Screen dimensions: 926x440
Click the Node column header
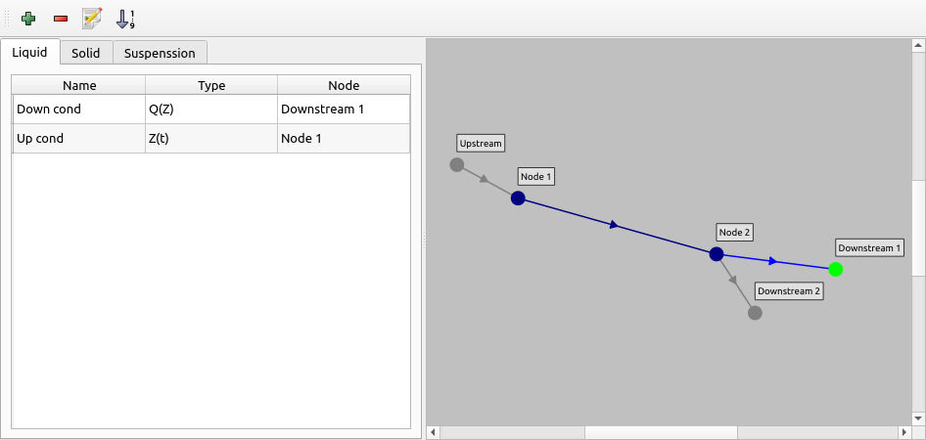pyautogui.click(x=344, y=85)
